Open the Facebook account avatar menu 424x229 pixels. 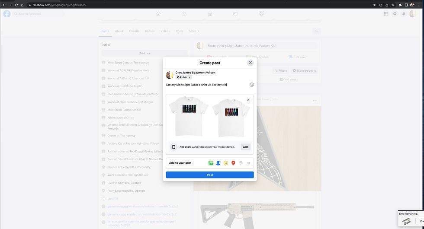point(413,14)
